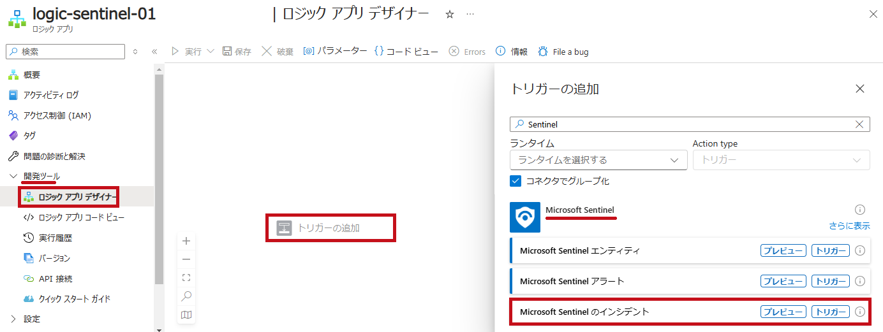The height and width of the screenshot is (332, 883).
Task: Click the さらに表示 link
Action: pos(849,226)
